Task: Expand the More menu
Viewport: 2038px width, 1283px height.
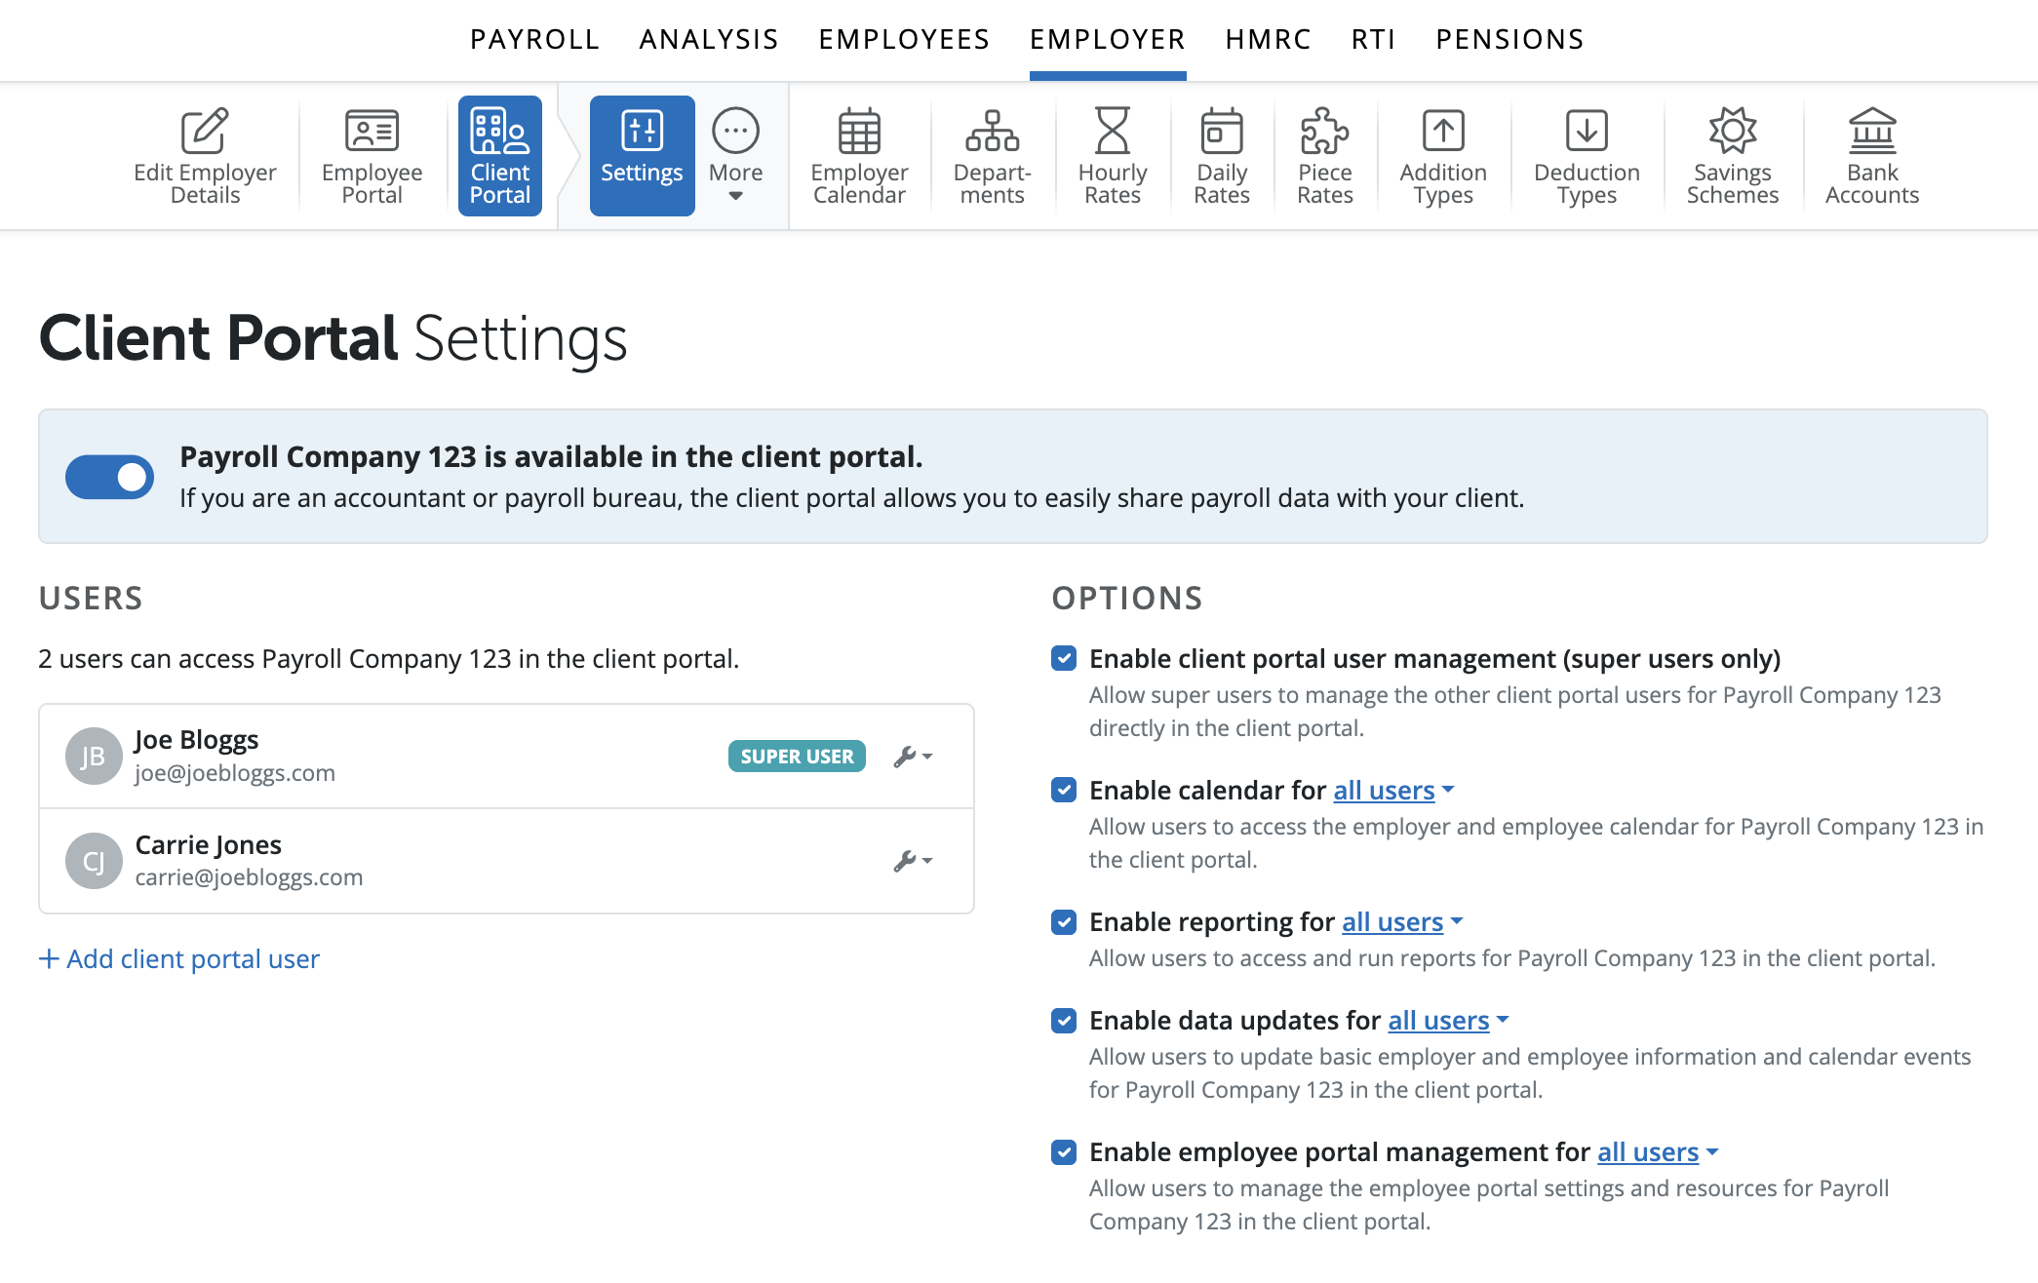Action: click(x=736, y=154)
